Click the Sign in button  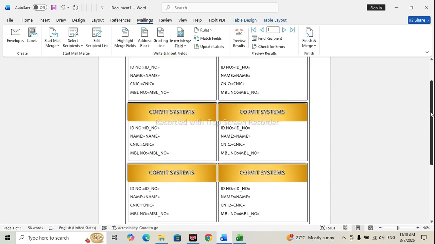click(x=376, y=8)
